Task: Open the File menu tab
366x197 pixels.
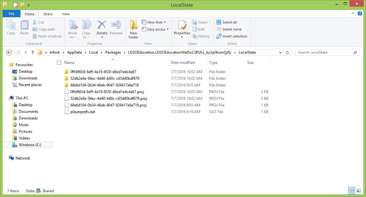Action: tap(11, 14)
